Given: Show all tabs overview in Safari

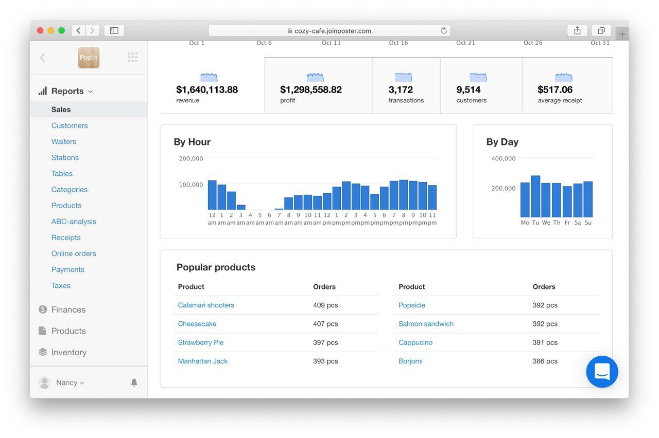Looking at the screenshot, I should [601, 31].
